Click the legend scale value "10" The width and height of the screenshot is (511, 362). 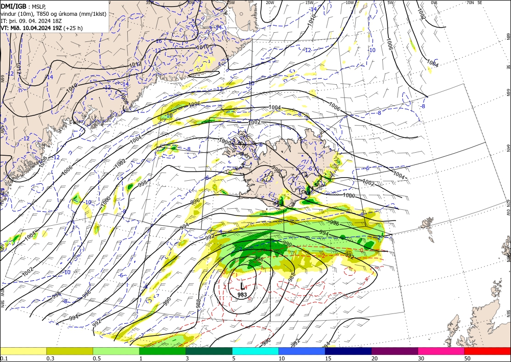[282, 358]
